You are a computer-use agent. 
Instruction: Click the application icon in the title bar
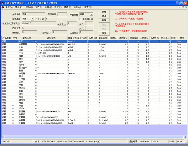pyautogui.click(x=2, y=3)
